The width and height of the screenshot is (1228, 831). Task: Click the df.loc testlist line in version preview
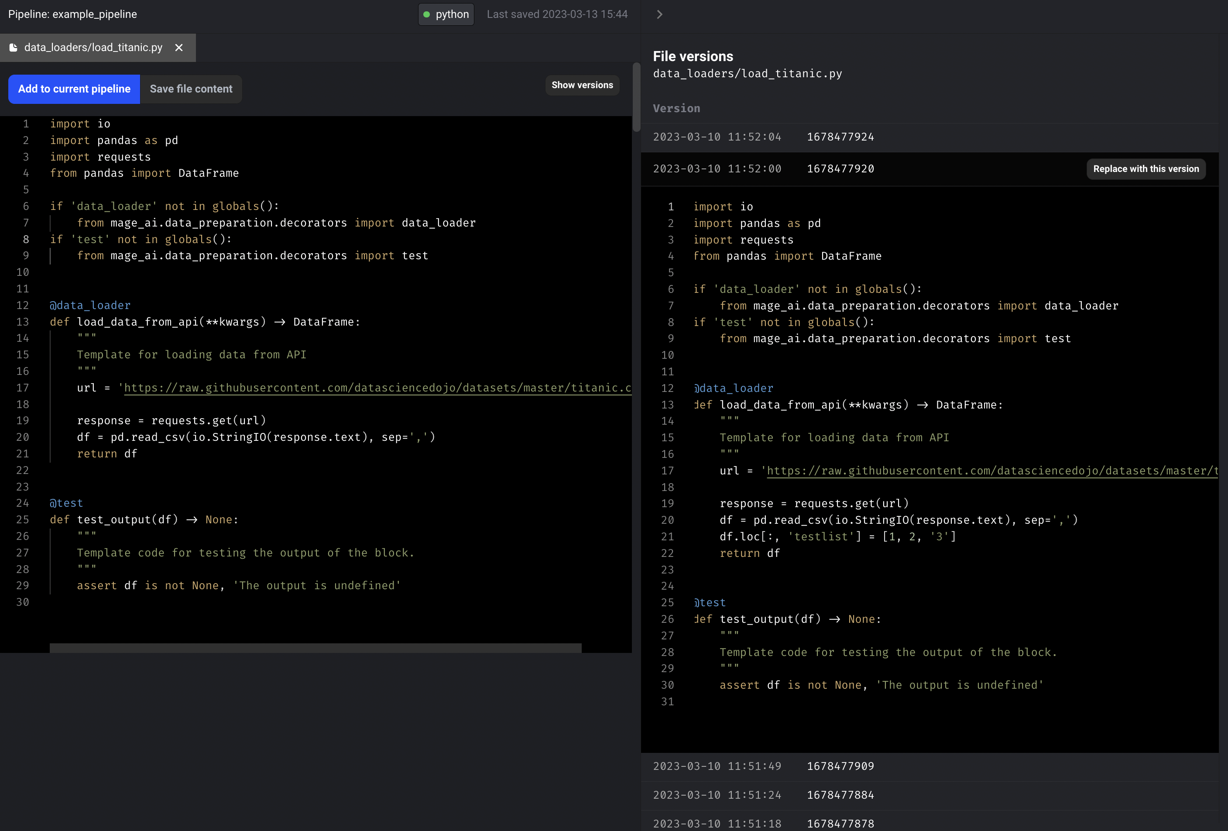[837, 537]
